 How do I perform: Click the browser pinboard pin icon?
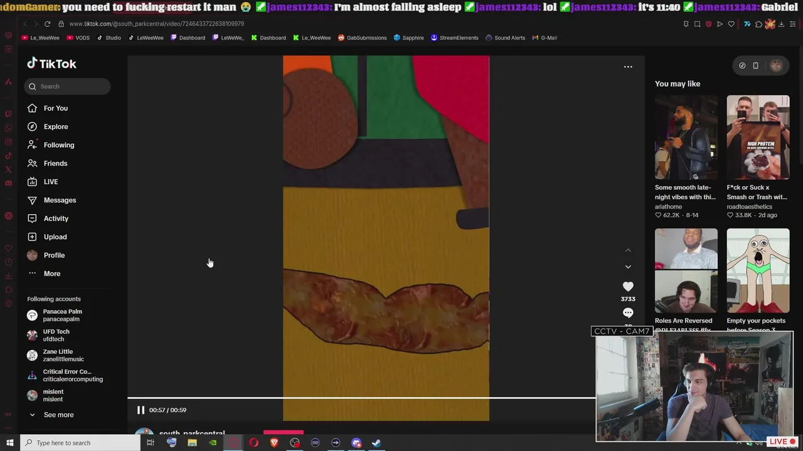(x=686, y=24)
